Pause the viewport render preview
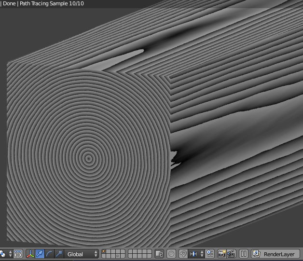 pyautogui.click(x=244, y=254)
